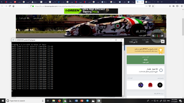Save page to Pocket
Image resolution: width=184 pixels, height=103 pixels.
pos(149,6)
